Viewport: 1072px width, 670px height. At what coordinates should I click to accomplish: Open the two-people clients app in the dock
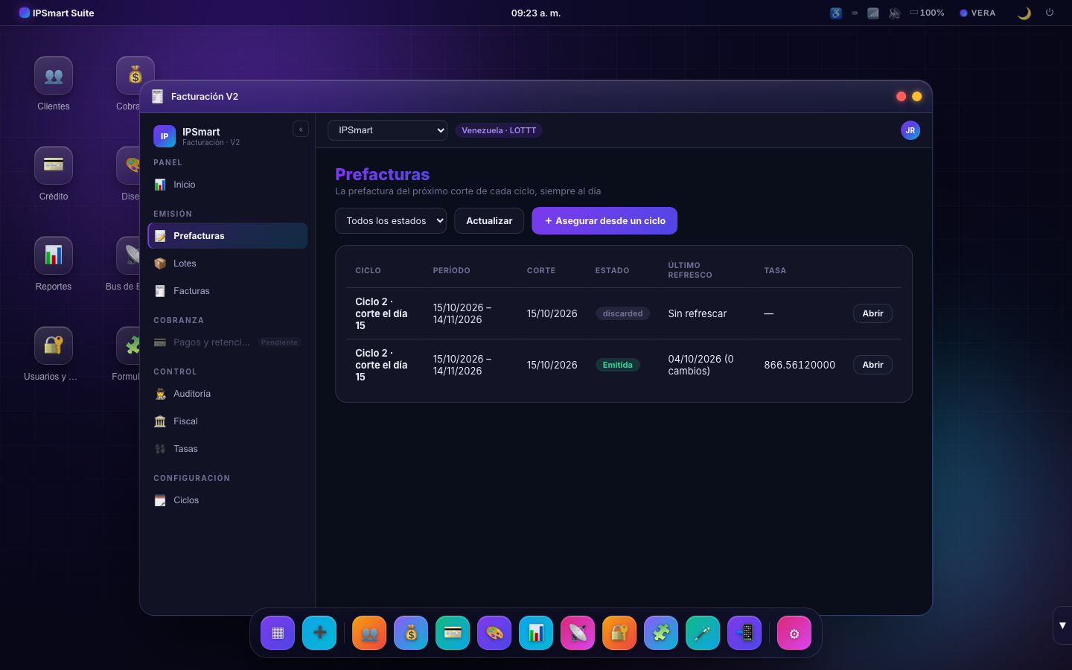pyautogui.click(x=369, y=633)
